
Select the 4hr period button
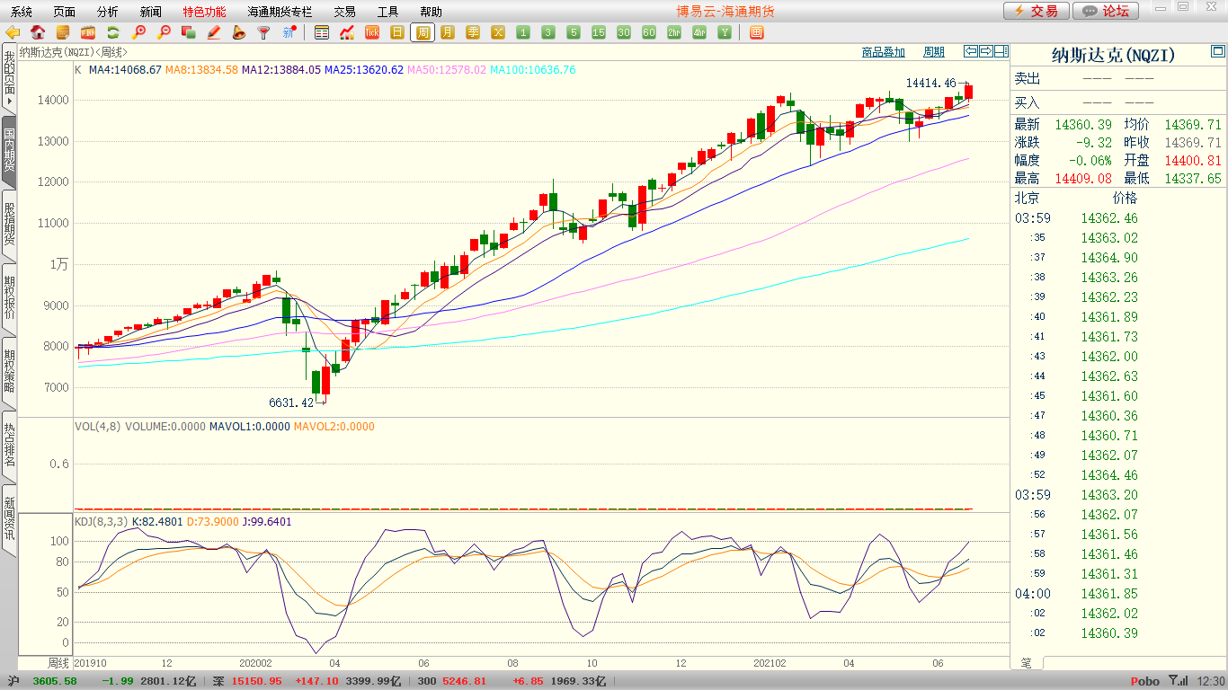point(699,32)
